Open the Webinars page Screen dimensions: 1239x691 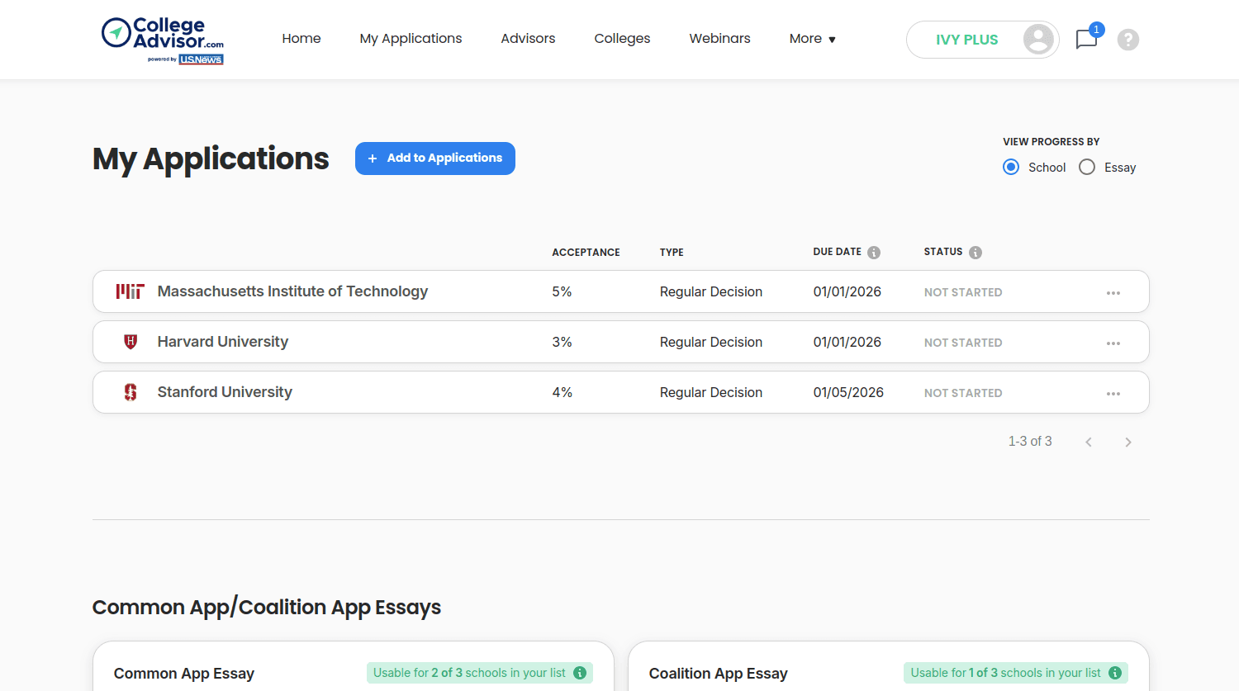tap(719, 39)
